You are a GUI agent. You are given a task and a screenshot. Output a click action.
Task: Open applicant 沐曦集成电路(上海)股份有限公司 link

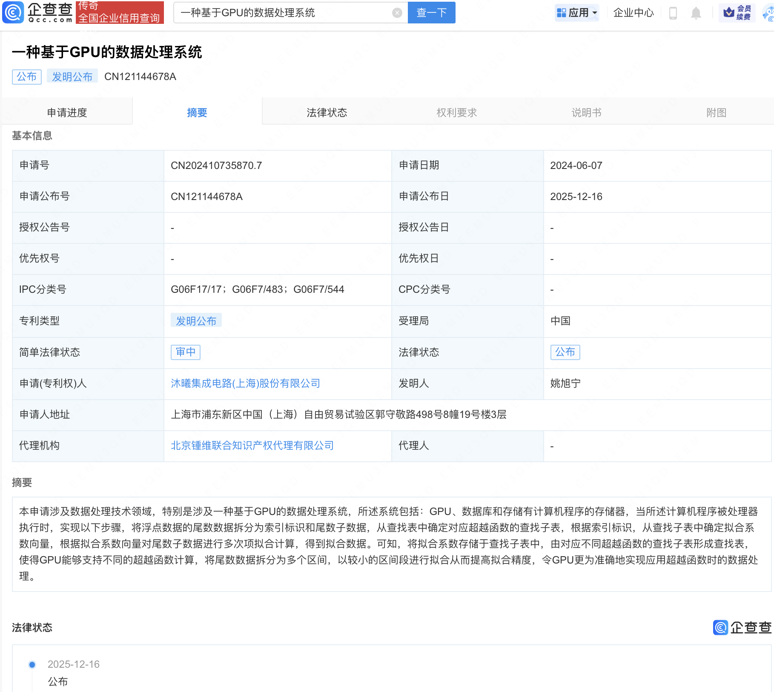[x=245, y=383]
